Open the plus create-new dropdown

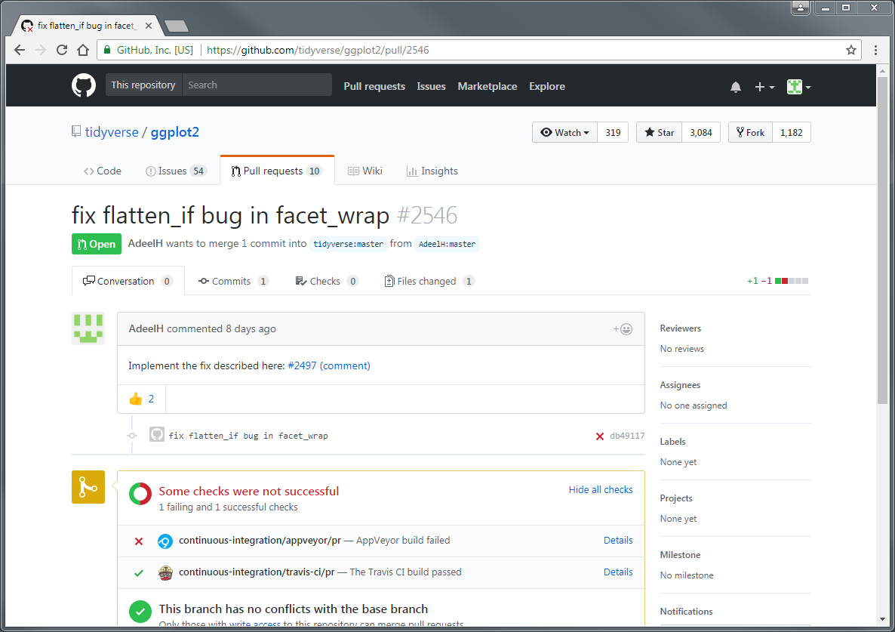coord(764,87)
